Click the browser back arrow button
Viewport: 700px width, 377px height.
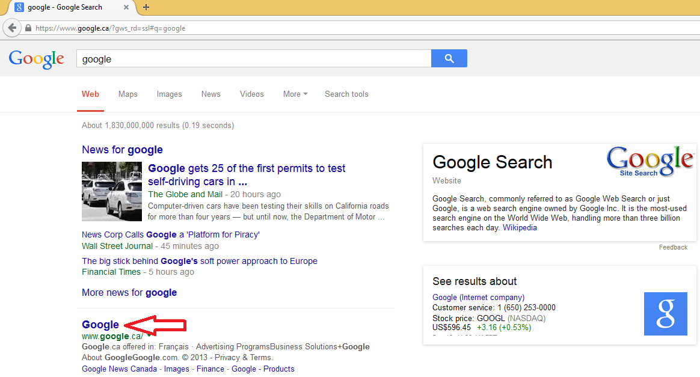[12, 28]
